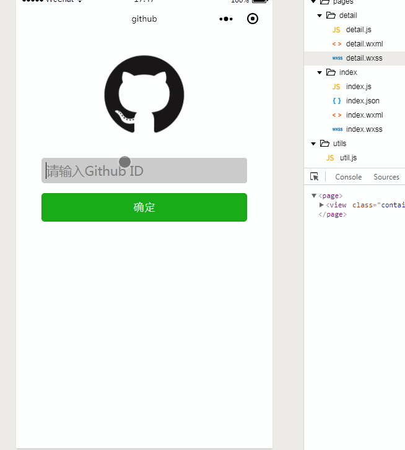The height and width of the screenshot is (450, 405).
Task: Select the view class="contai line
Action: click(365, 205)
